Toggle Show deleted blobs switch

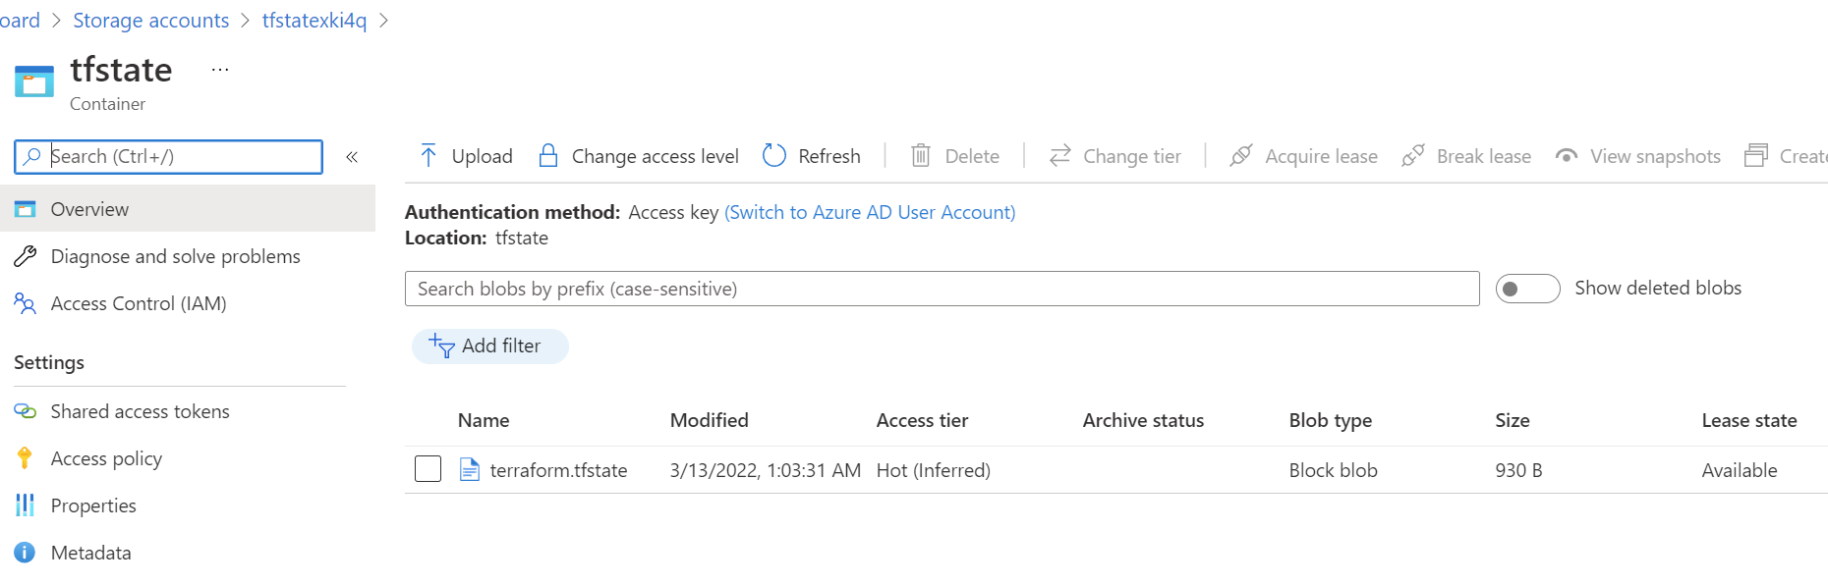1527,289
